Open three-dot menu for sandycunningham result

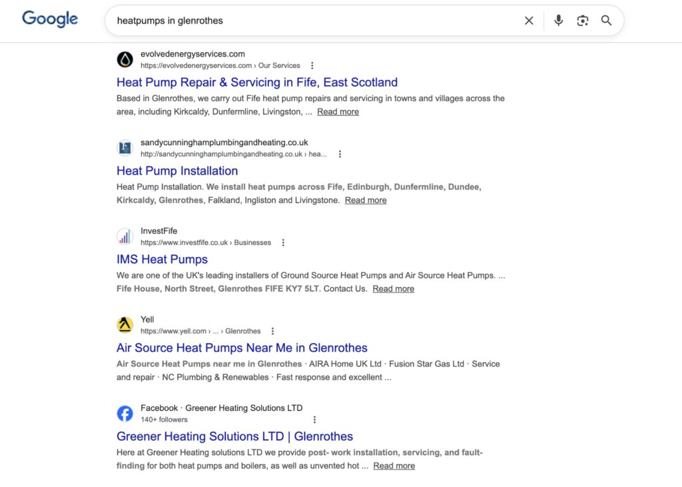point(340,154)
